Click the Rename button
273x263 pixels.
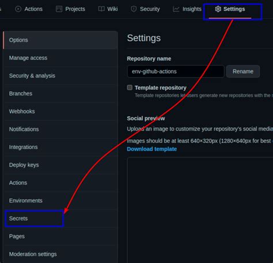point(243,71)
